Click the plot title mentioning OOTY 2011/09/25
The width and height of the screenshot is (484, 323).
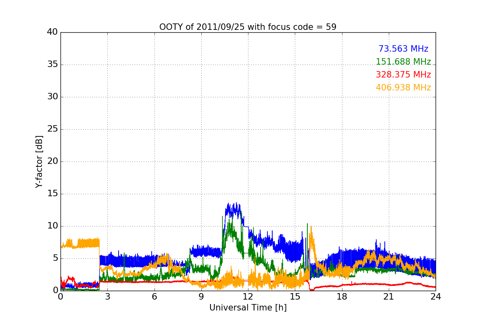248,27
